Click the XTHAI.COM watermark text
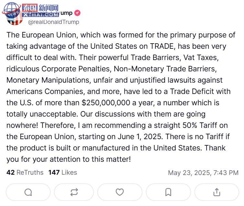Viewport: 244px width, 206px height. (41, 15)
